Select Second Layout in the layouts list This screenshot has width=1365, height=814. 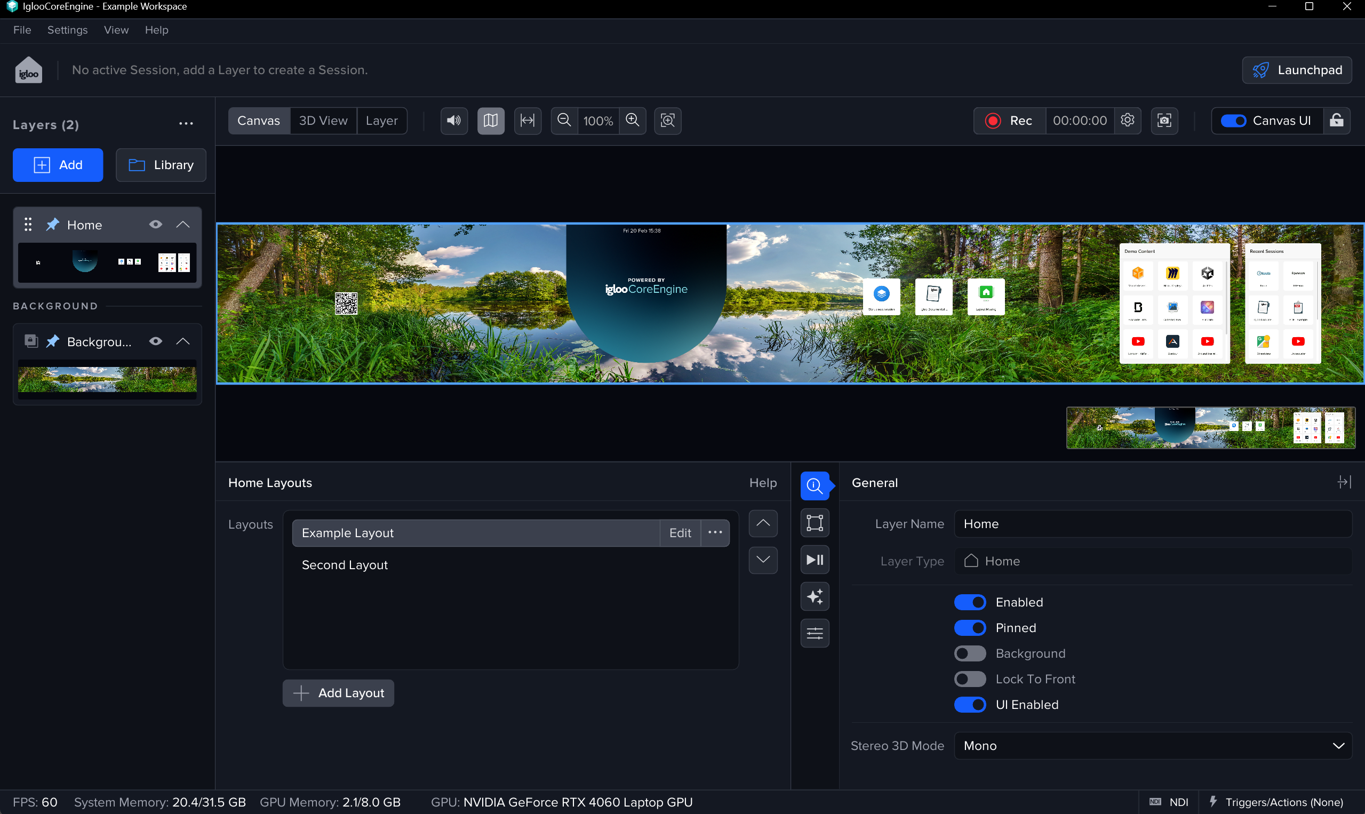click(345, 565)
